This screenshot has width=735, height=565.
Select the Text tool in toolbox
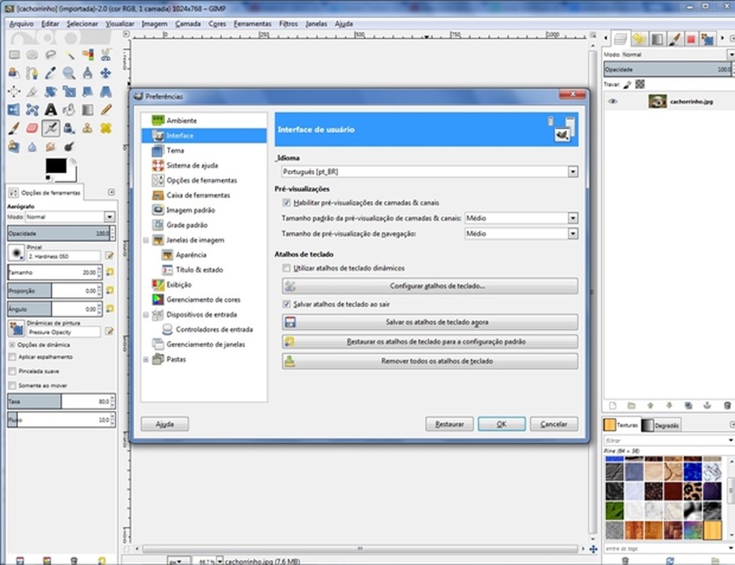[51, 110]
